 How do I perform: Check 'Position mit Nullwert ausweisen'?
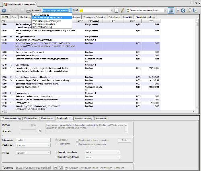tap(77, 140)
